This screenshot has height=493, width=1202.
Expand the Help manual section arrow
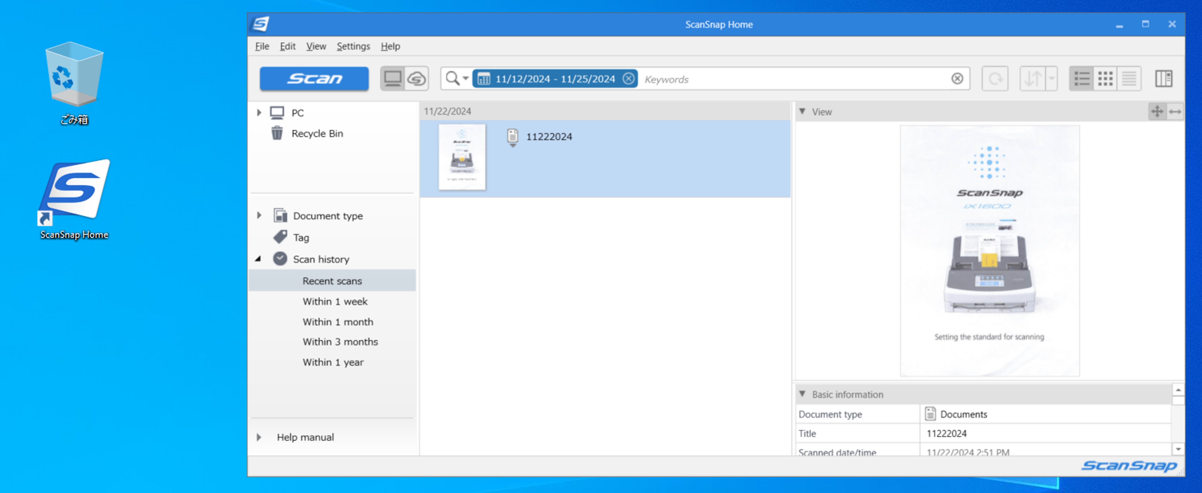(x=259, y=437)
